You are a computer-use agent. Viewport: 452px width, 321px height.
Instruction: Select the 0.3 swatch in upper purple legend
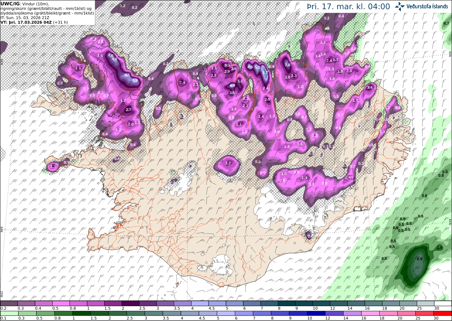click(26, 303)
